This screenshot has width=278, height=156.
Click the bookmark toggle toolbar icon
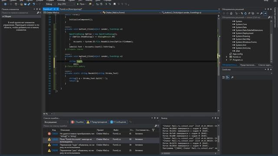[115, 4]
